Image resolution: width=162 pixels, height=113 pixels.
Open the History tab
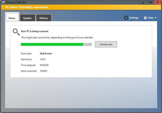[44, 18]
